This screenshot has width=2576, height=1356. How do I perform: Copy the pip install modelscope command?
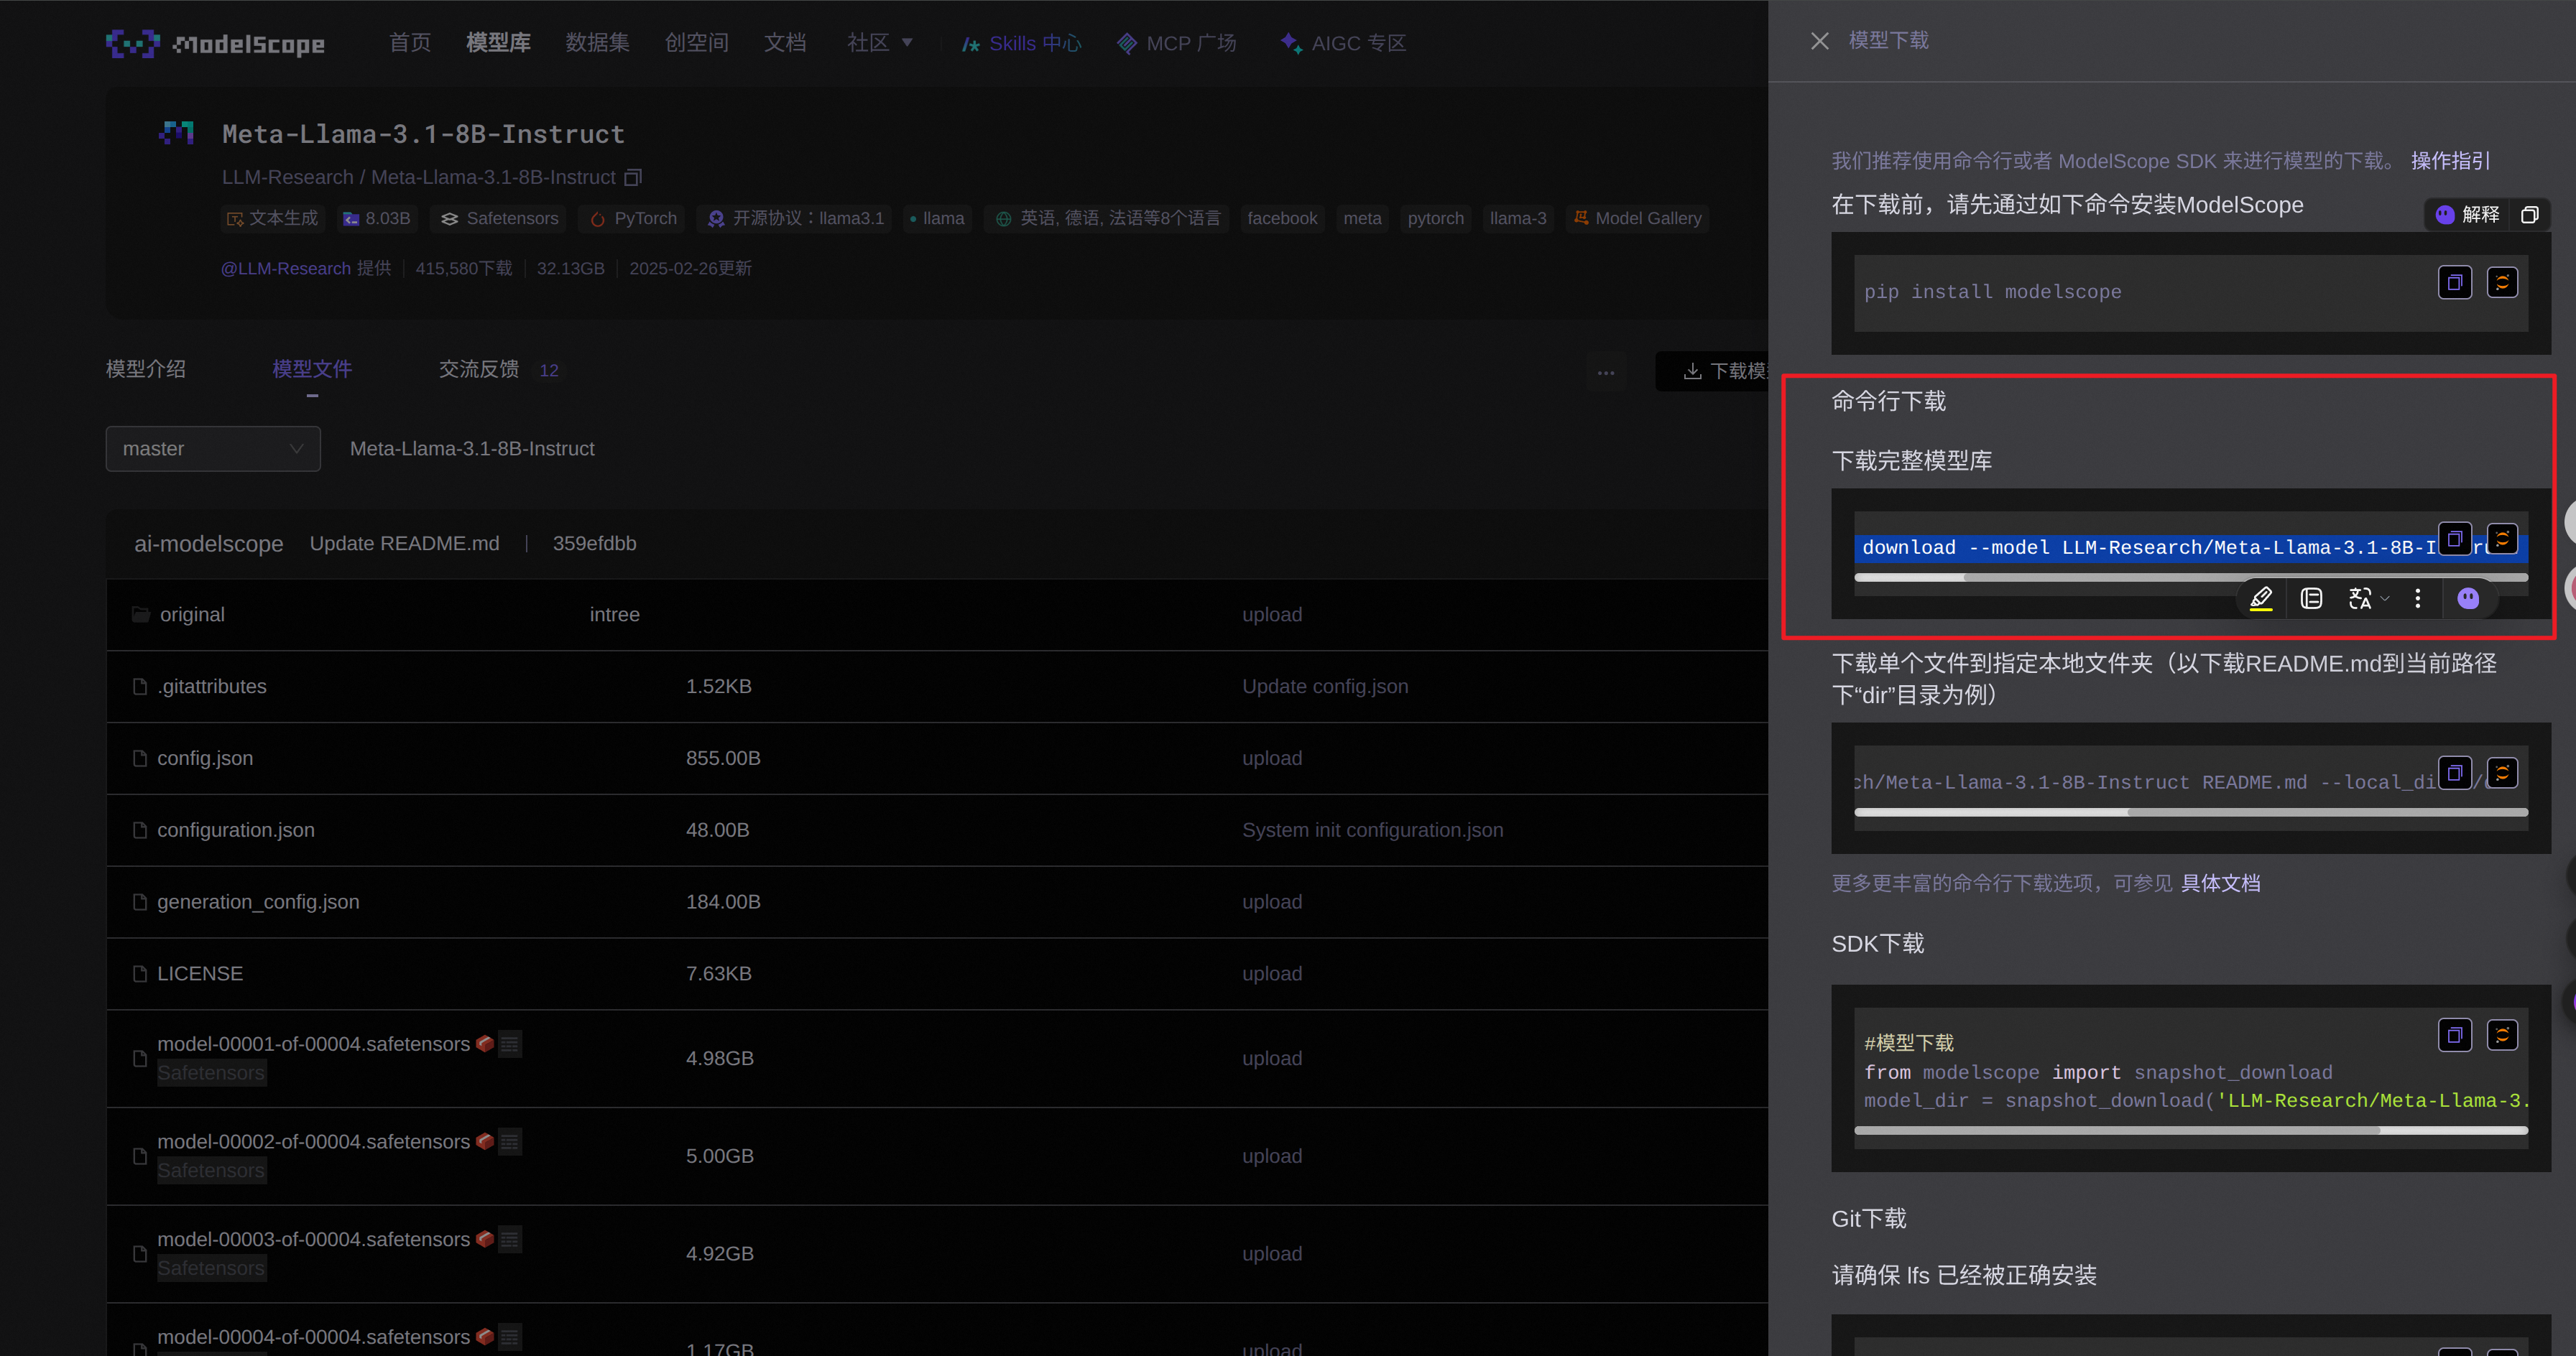click(2455, 283)
